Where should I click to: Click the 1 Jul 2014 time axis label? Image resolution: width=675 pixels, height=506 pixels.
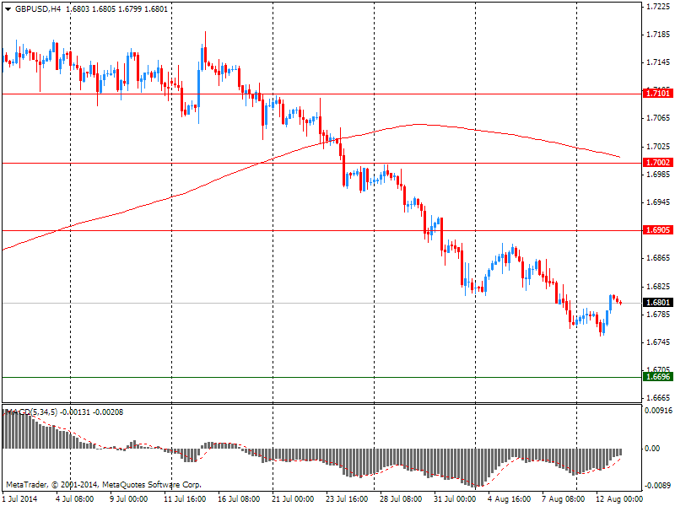[x=19, y=499]
